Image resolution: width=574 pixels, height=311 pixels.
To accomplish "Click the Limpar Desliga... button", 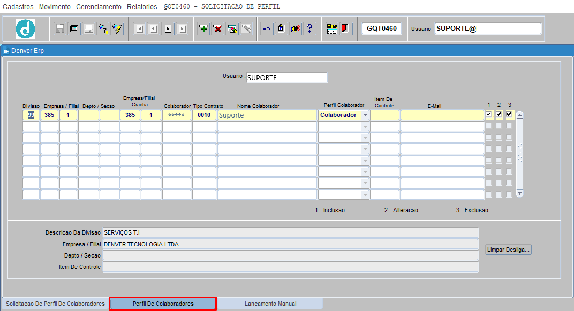I will pyautogui.click(x=508, y=250).
